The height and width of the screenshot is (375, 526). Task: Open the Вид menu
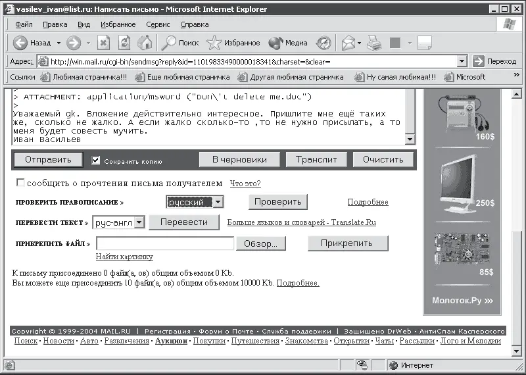(84, 24)
